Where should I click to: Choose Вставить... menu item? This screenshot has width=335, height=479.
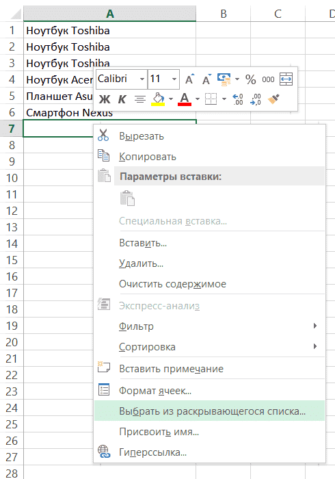pyautogui.click(x=209, y=243)
